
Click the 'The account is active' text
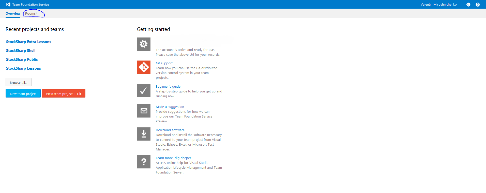click(185, 50)
